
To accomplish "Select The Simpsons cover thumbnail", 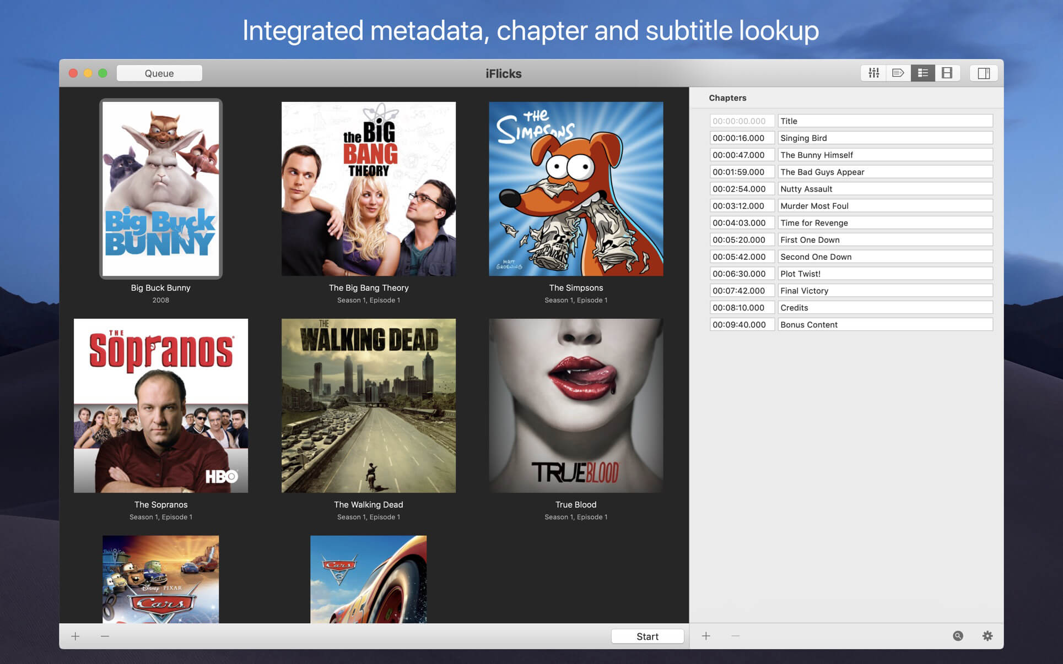I will tap(576, 189).
